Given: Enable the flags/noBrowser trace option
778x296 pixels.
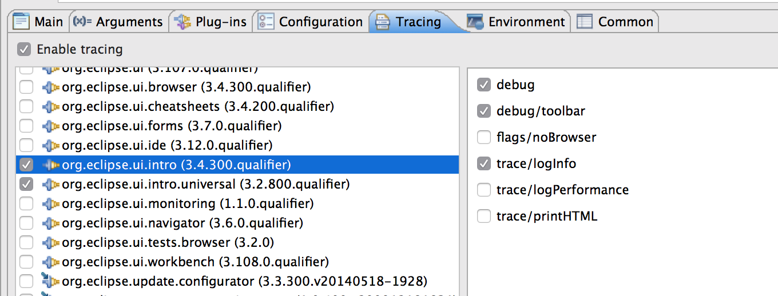Looking at the screenshot, I should [484, 138].
